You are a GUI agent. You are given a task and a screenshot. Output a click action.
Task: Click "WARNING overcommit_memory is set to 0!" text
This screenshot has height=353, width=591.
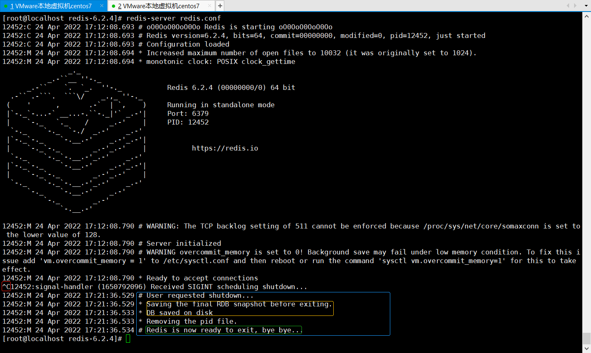click(x=225, y=252)
